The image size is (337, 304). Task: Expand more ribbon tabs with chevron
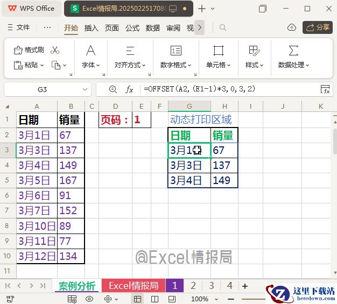[x=200, y=27]
